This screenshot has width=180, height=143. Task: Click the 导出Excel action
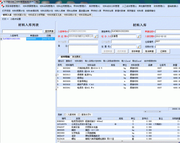tap(137, 61)
